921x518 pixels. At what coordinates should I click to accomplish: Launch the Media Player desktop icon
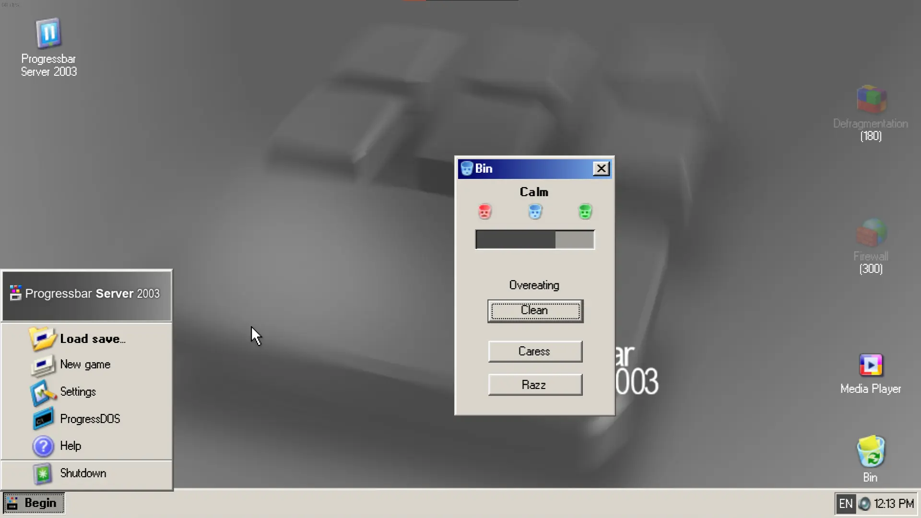pos(871,374)
